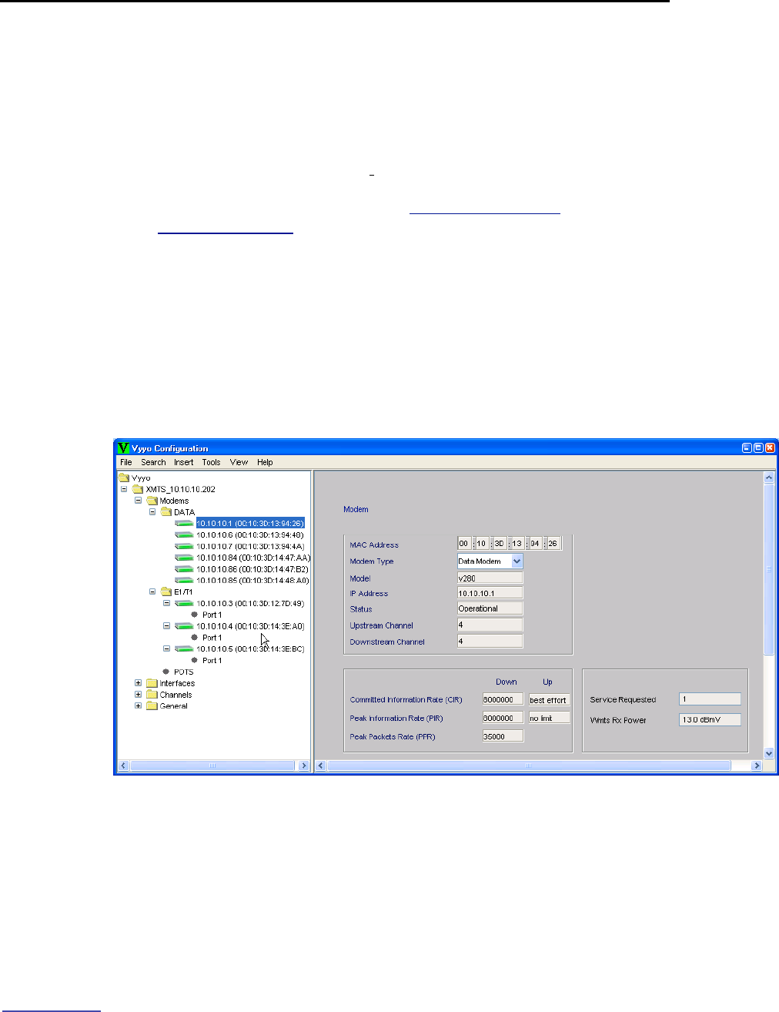Click the Service Requested field

(710, 699)
